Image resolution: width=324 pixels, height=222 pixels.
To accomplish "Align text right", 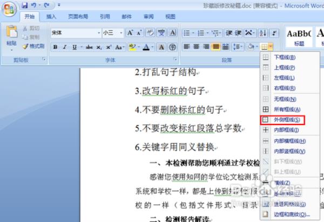I will coord(206,47).
